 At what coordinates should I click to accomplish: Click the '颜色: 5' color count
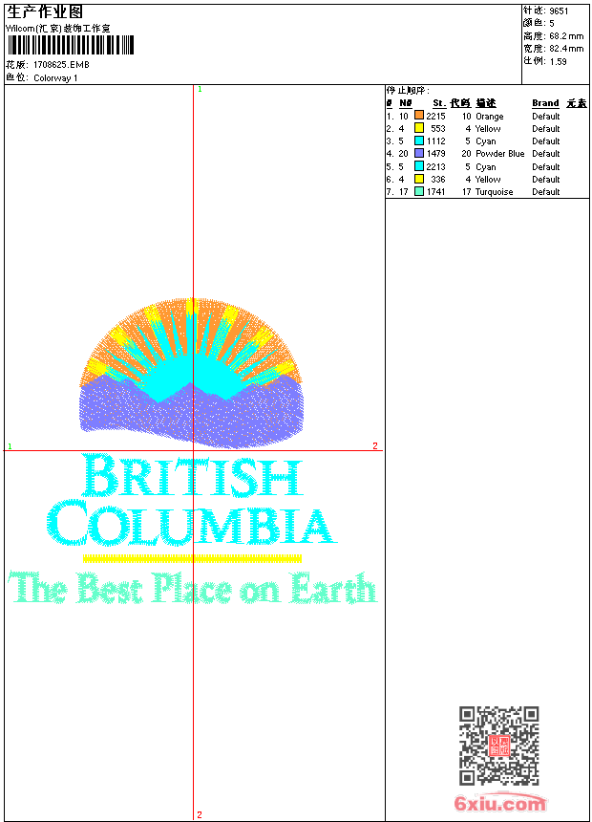(539, 23)
